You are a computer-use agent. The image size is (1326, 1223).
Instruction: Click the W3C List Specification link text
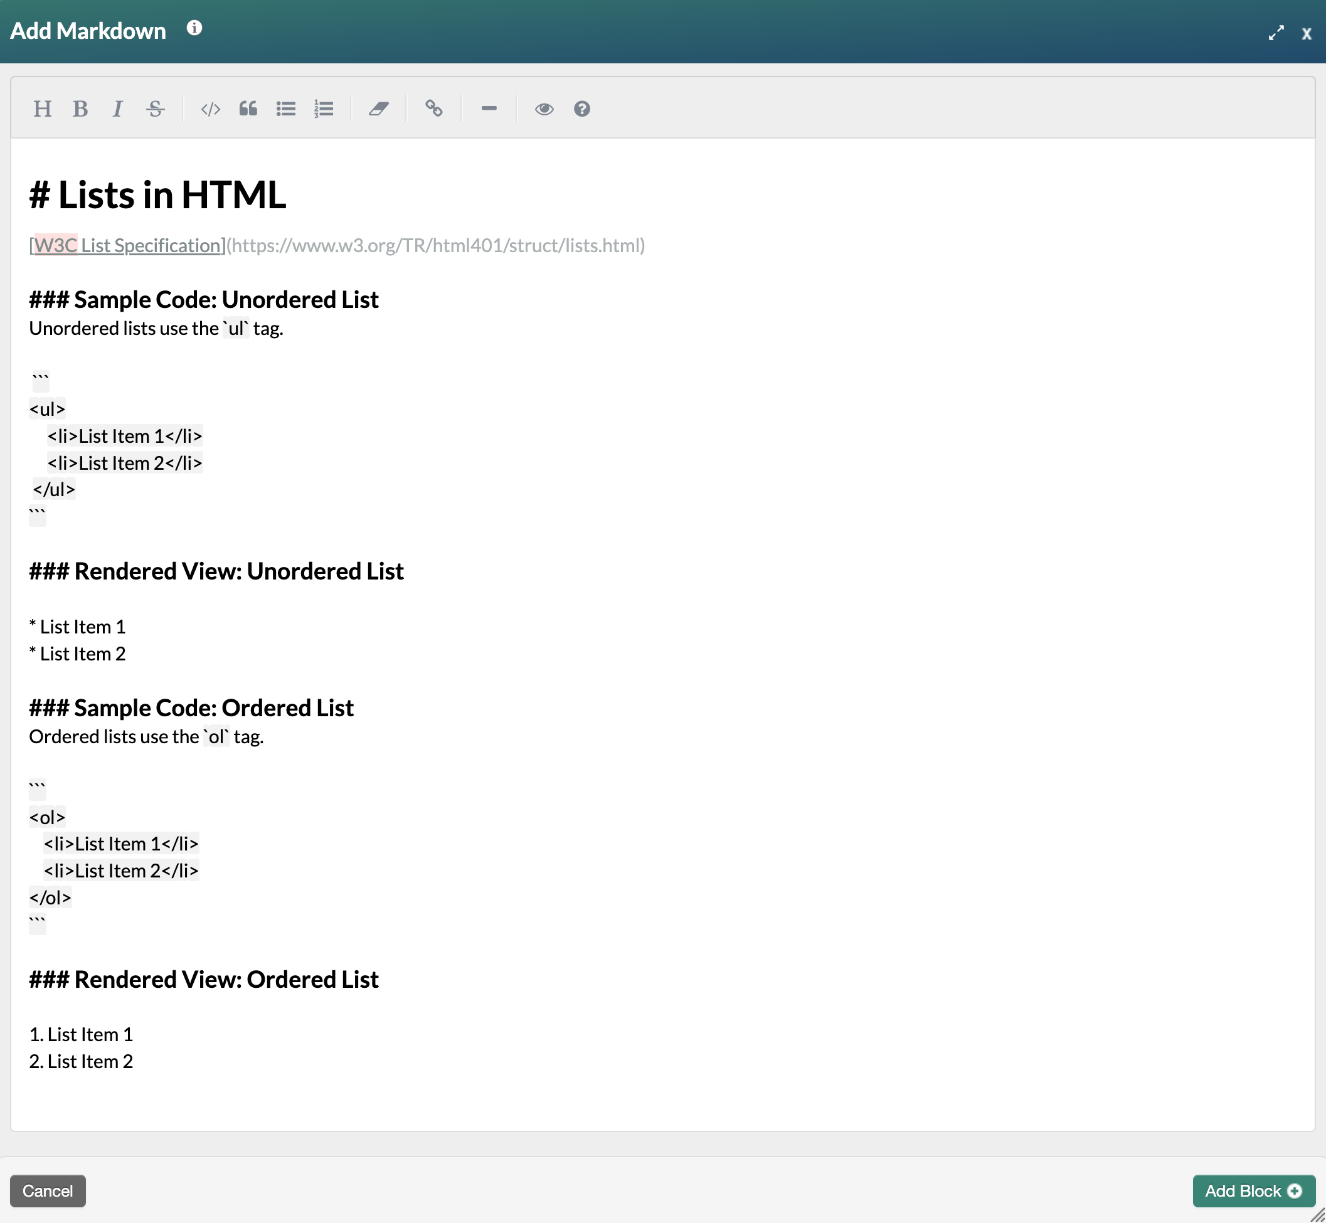[127, 245]
